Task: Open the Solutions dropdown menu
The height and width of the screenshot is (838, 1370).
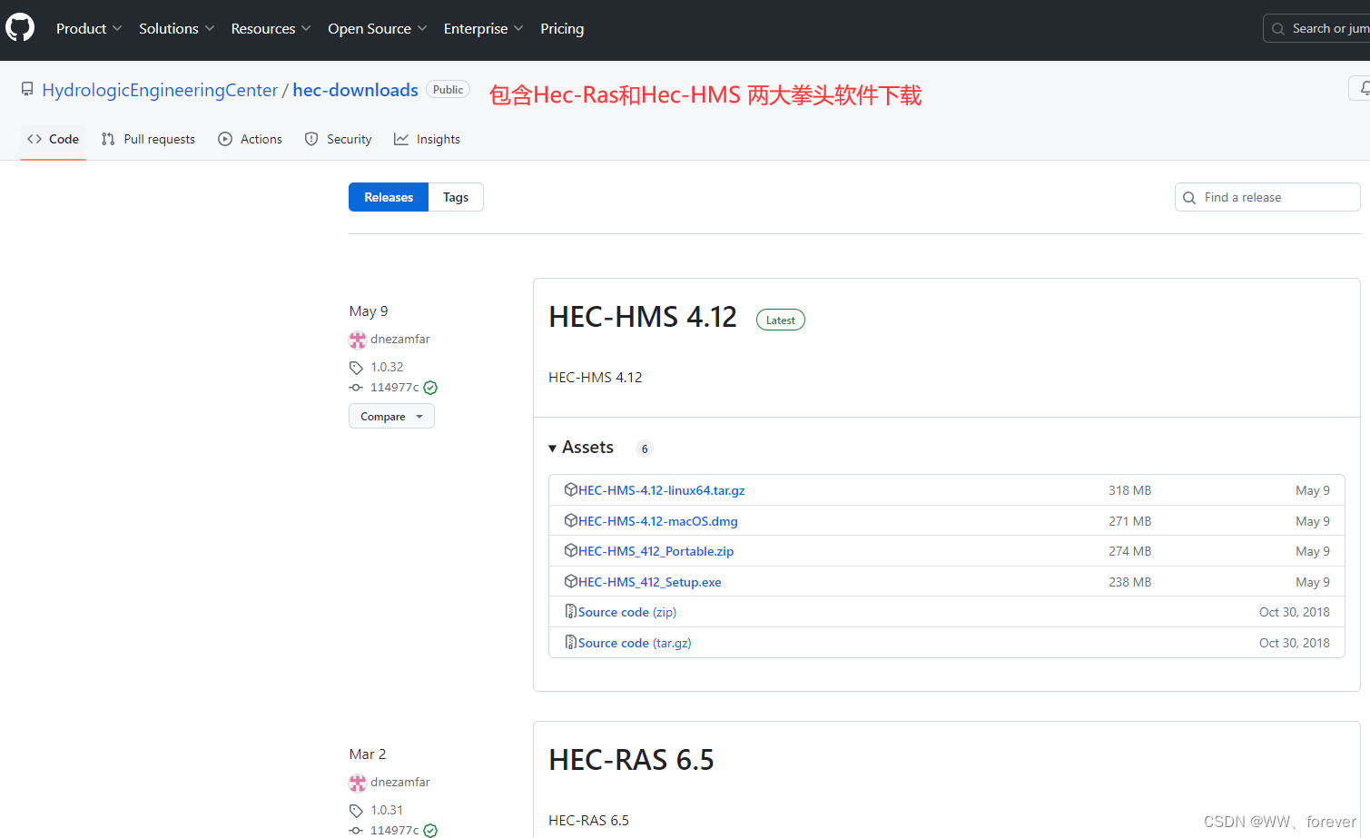Action: [x=176, y=28]
